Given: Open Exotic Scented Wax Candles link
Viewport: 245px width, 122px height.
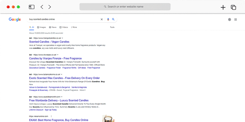Looking at the screenshot, I should (x=64, y=78).
